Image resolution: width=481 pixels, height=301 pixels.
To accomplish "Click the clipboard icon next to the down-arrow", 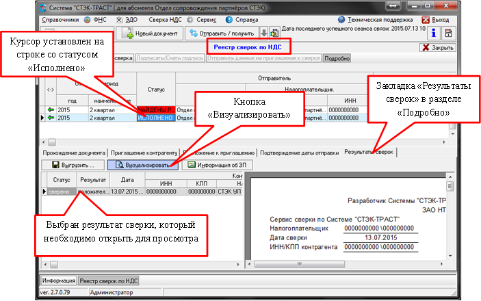I will [274, 33].
